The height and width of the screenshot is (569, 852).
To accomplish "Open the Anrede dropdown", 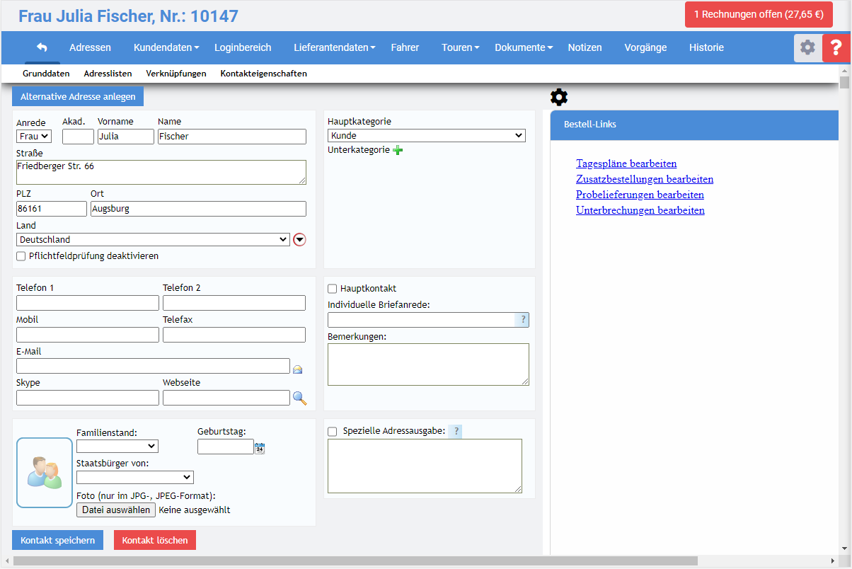I will (x=34, y=136).
